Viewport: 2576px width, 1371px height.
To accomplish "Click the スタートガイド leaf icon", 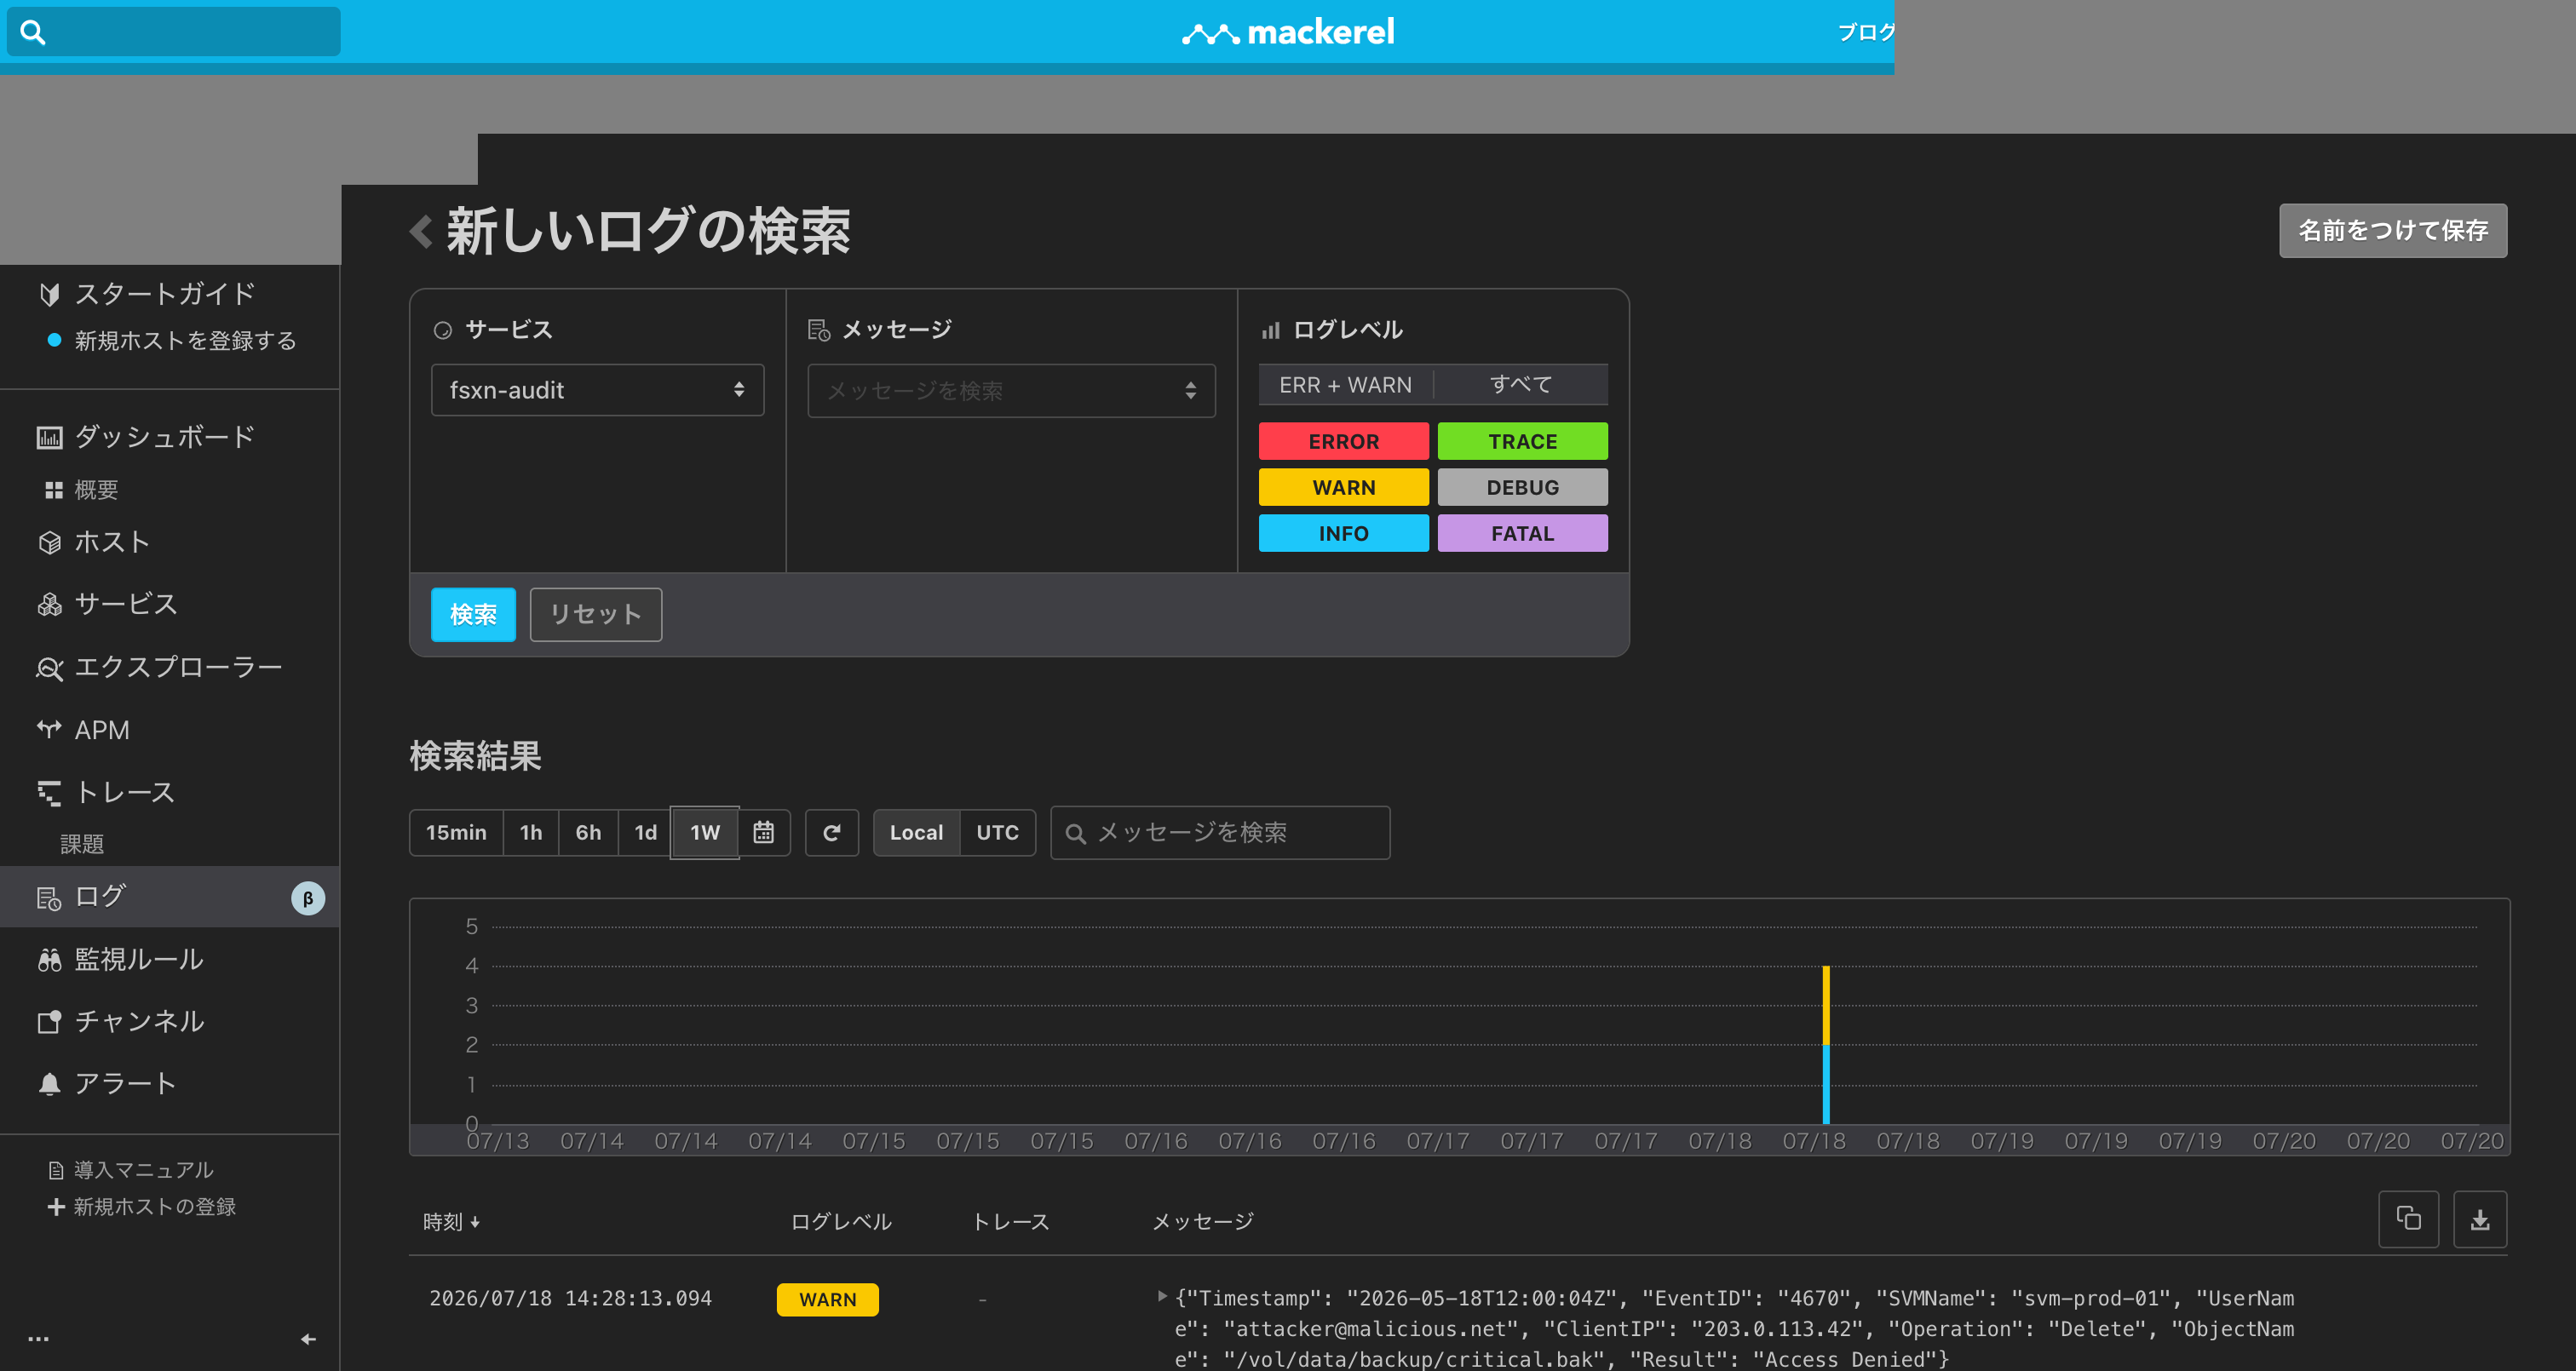I will pyautogui.click(x=49, y=294).
